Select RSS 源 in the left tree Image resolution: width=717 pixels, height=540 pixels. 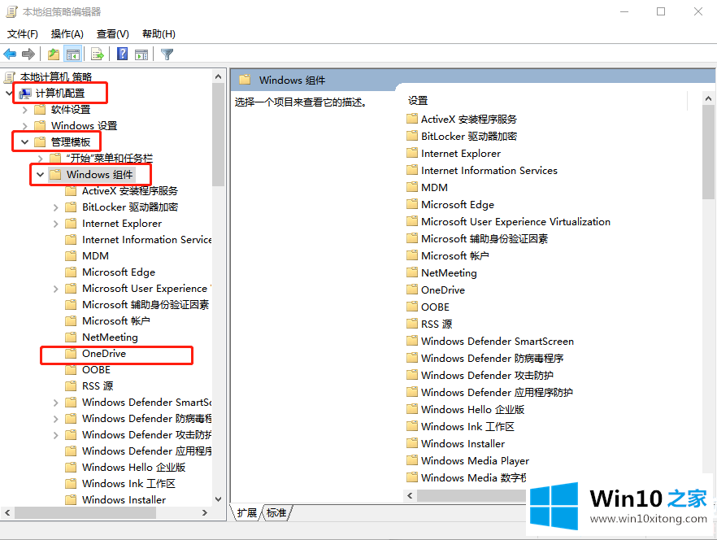click(98, 386)
